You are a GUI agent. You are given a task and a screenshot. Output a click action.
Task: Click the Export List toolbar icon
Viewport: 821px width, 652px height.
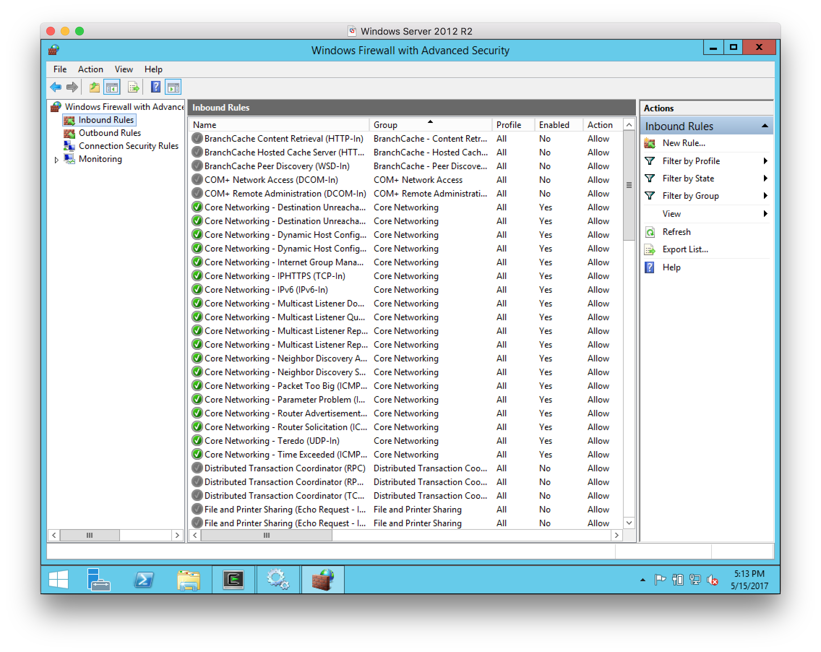(133, 87)
